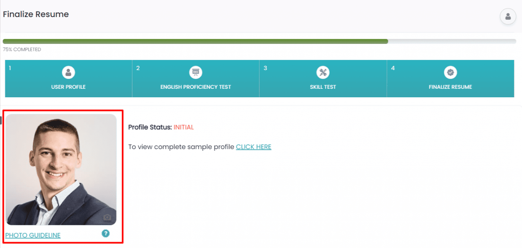Click the step number 2 label
This screenshot has height=248, width=522.
pos(138,68)
